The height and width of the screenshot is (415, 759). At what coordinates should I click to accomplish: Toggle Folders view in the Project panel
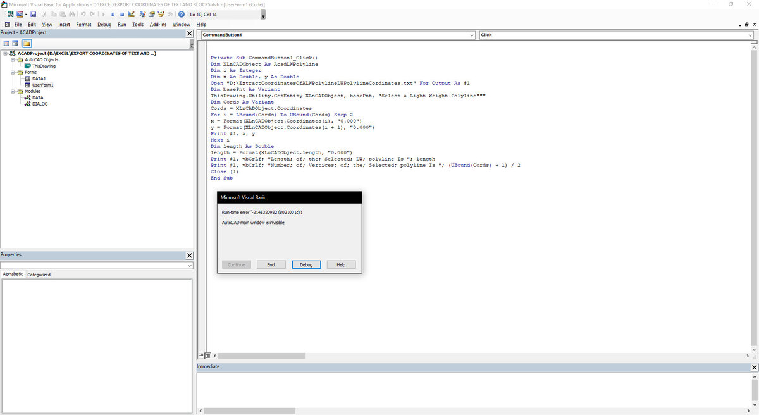pyautogui.click(x=27, y=44)
